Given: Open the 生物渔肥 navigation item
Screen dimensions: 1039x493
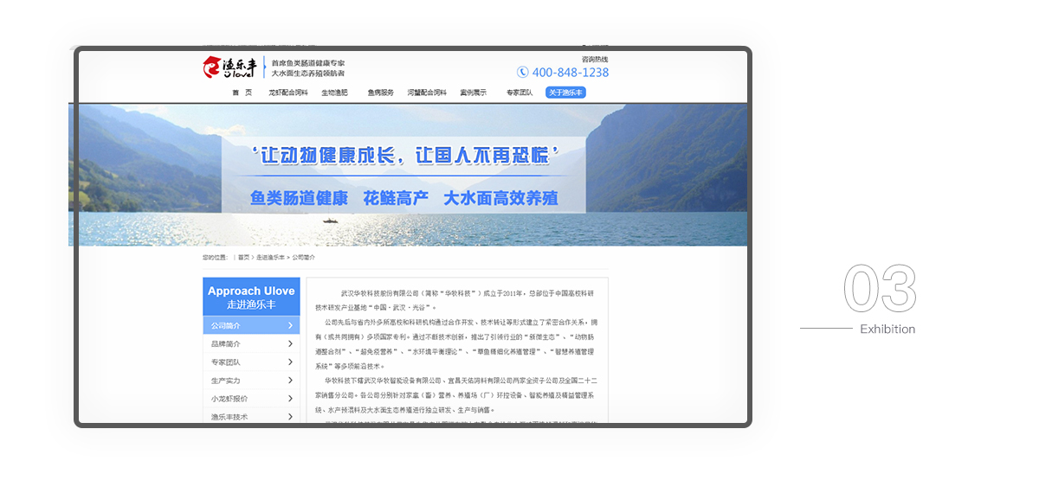Looking at the screenshot, I should 334,93.
